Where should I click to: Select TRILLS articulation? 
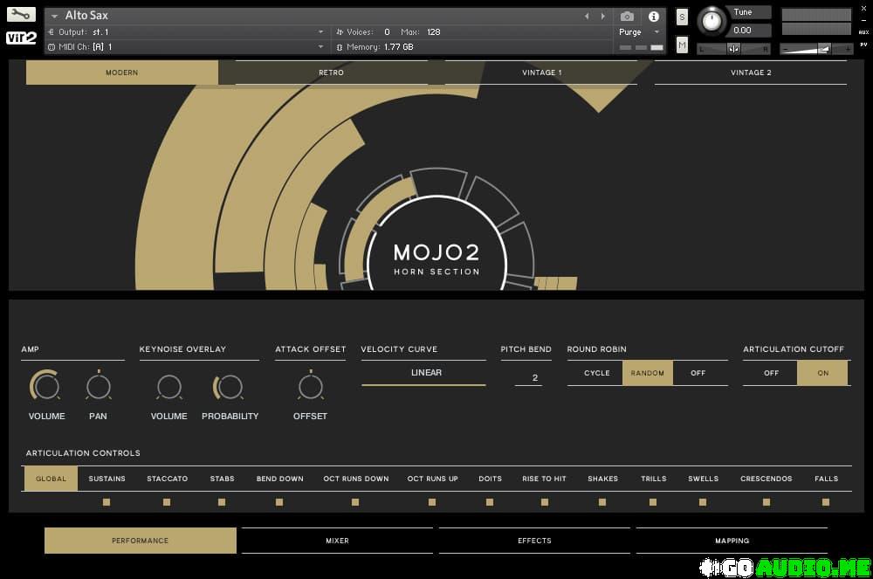(x=654, y=479)
